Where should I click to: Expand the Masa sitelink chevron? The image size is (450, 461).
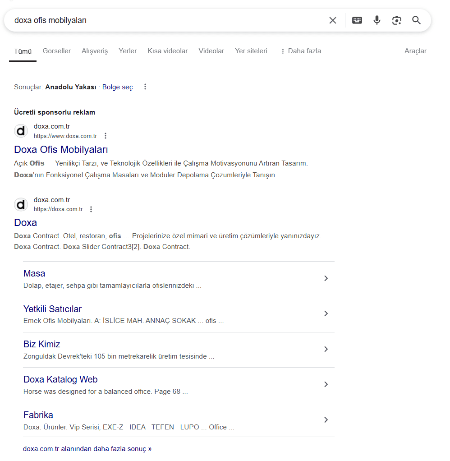coord(326,278)
